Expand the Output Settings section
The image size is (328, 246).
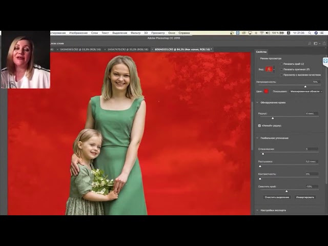pos(257,210)
